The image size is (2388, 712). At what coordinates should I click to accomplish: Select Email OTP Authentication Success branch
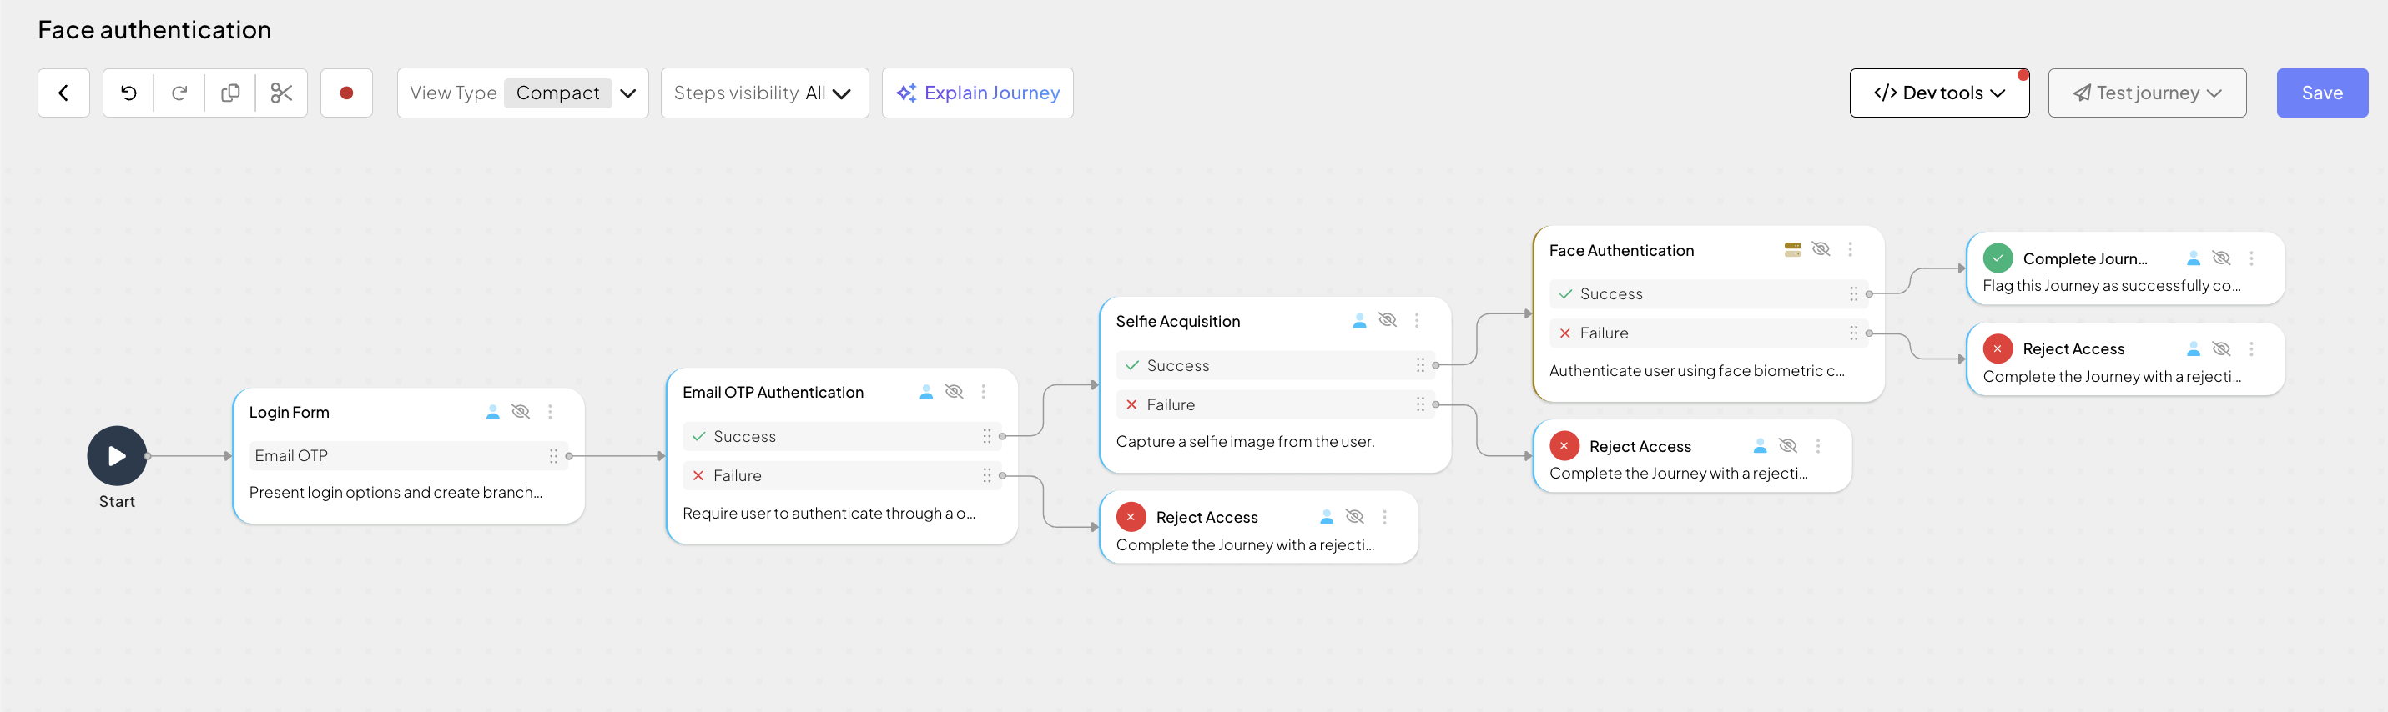click(842, 436)
